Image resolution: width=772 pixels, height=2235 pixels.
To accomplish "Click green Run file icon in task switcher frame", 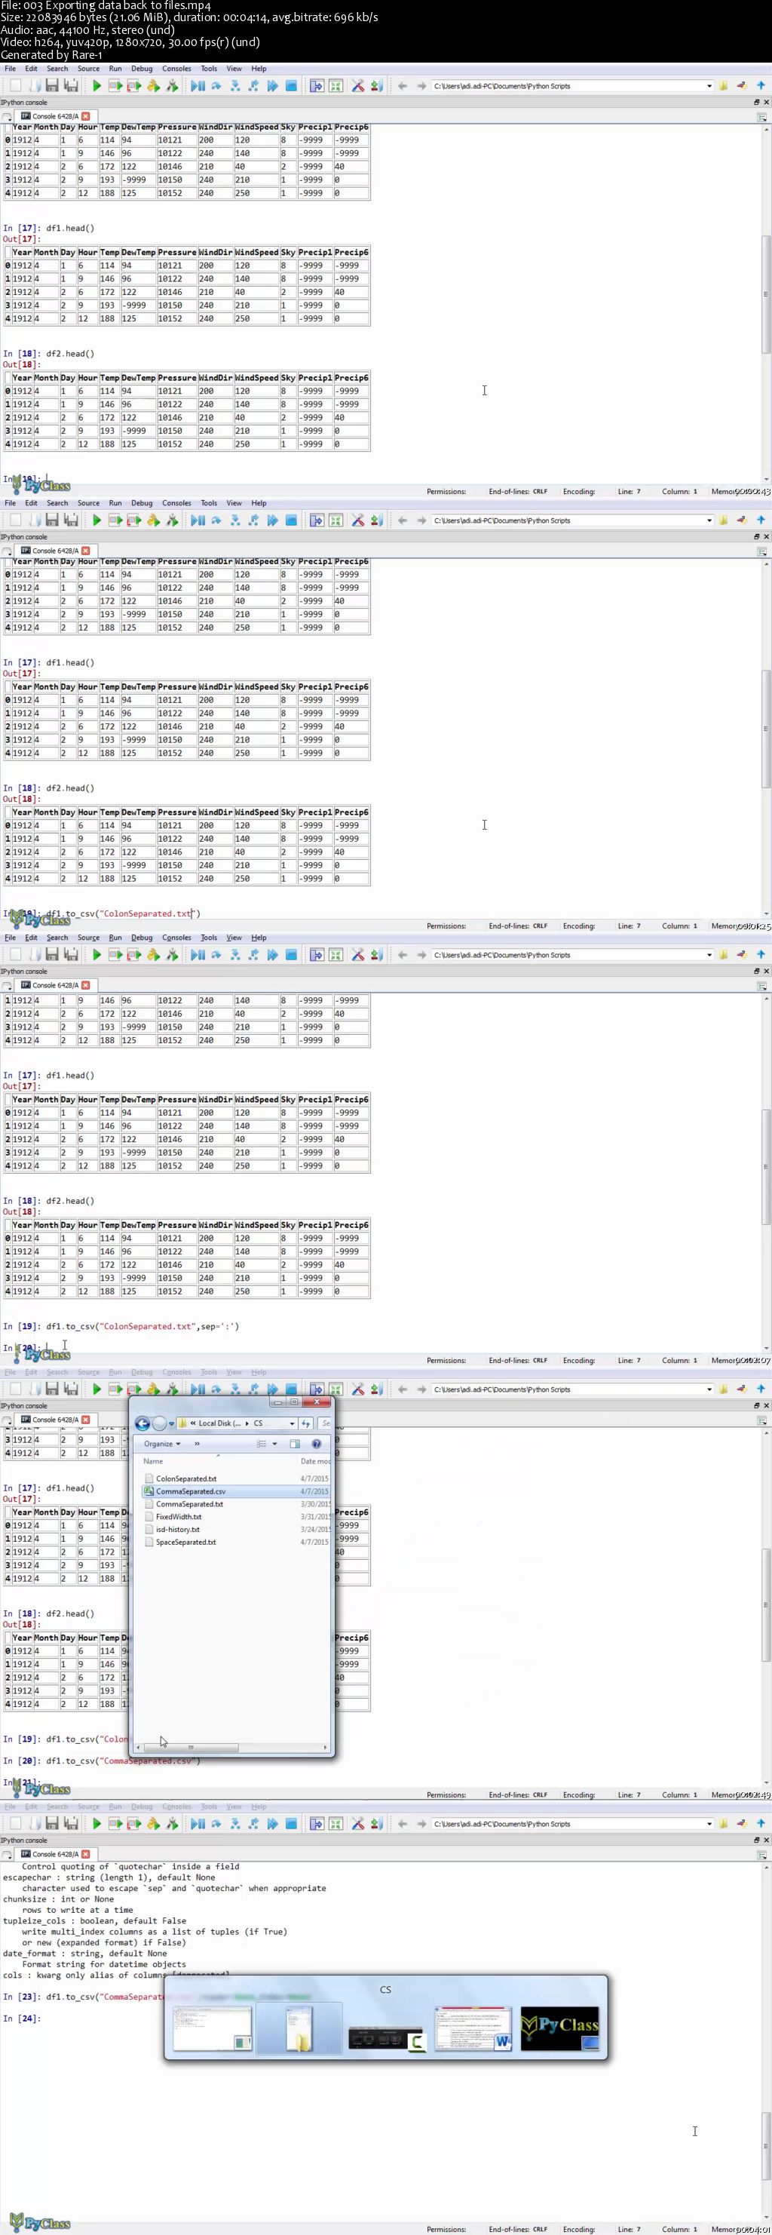I will (97, 1824).
